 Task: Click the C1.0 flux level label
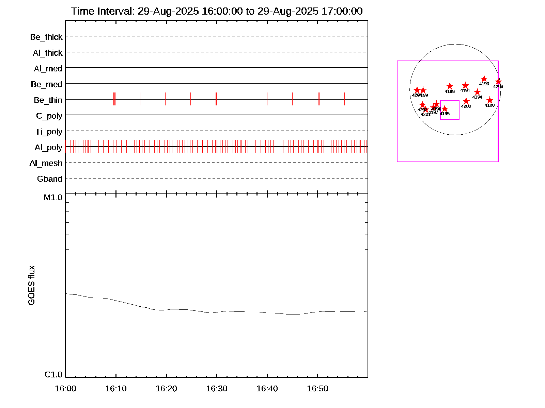pyautogui.click(x=53, y=375)
